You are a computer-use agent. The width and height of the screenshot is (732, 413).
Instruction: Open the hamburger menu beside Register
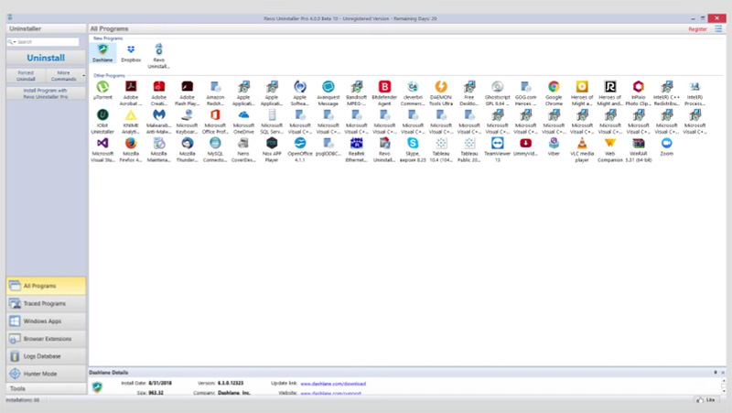pyautogui.click(x=718, y=29)
